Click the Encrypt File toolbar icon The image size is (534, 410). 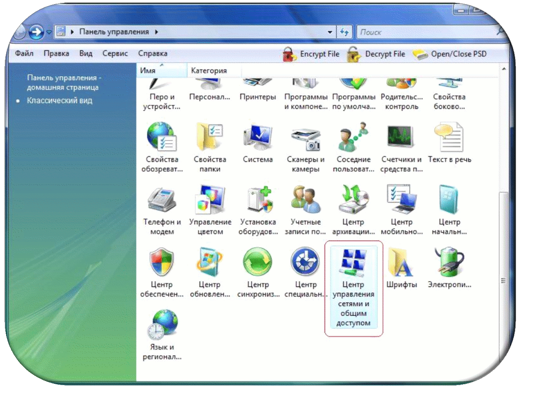point(289,54)
